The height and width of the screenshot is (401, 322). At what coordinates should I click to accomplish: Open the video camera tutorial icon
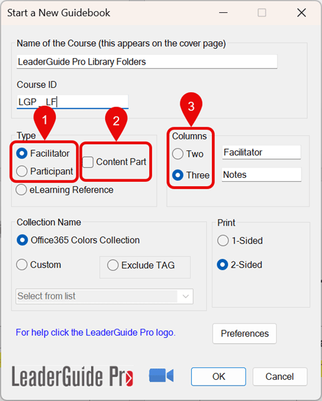pos(161,375)
